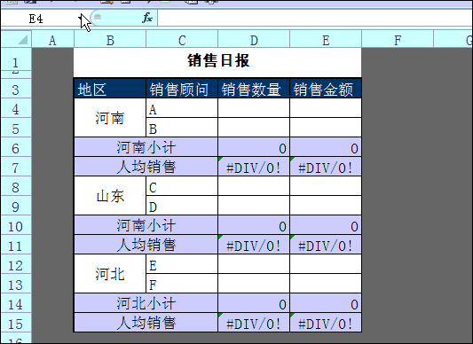This screenshot has height=344, width=473.
Task: Select row 4 header
Action: click(16, 108)
